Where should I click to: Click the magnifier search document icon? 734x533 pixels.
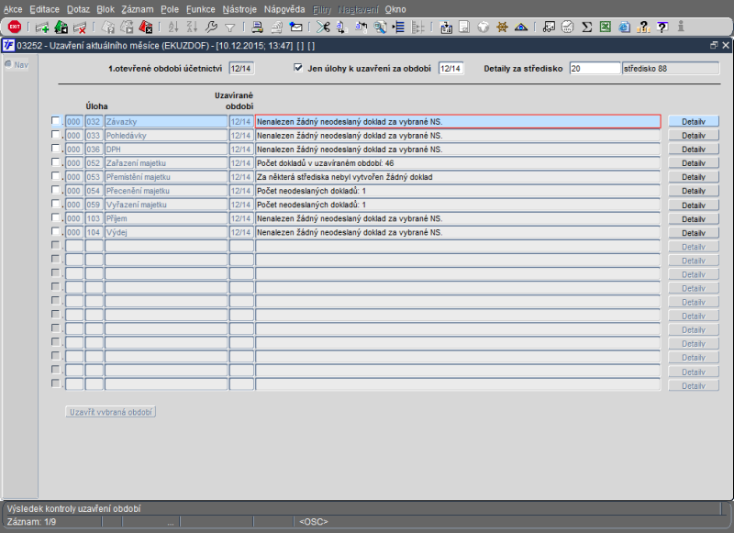point(380,28)
